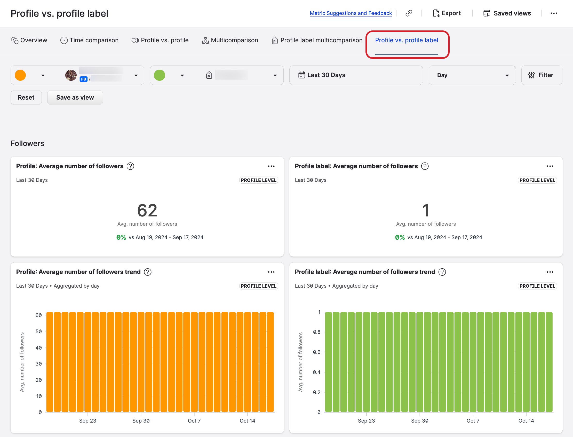This screenshot has height=437, width=573.
Task: Expand the profile label selector dropdown
Action: coord(275,75)
